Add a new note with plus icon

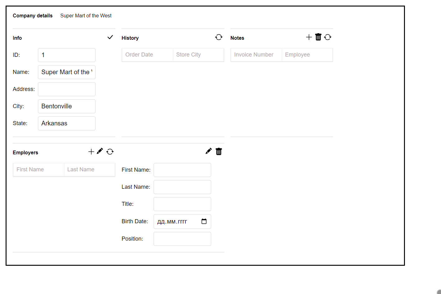click(309, 37)
